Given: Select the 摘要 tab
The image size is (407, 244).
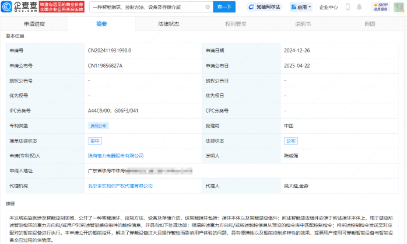Looking at the screenshot, I should [101, 24].
